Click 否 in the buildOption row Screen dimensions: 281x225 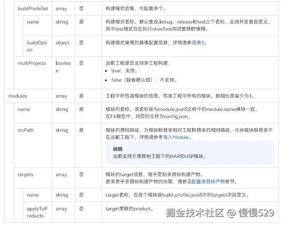tap(81, 43)
